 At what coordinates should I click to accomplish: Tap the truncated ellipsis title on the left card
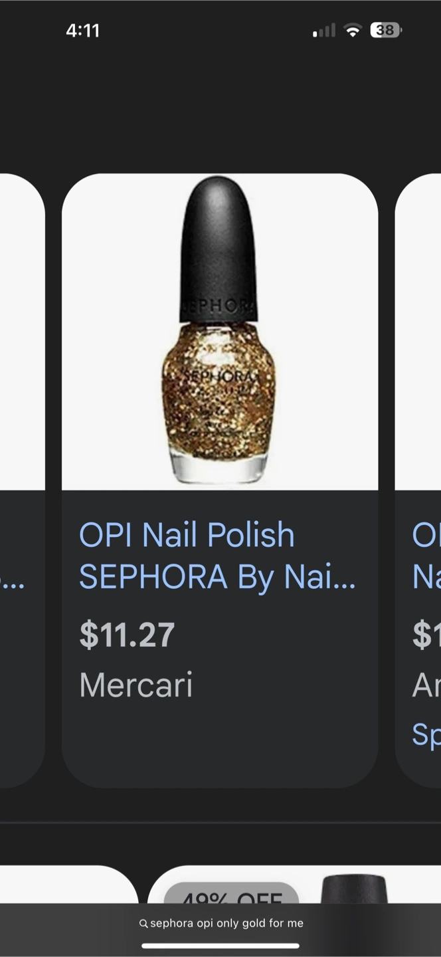13,584
